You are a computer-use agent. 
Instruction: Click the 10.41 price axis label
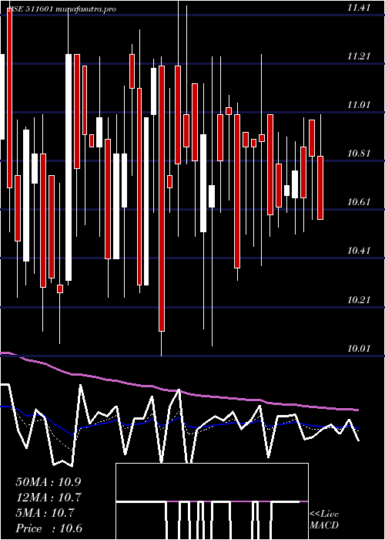coord(359,251)
